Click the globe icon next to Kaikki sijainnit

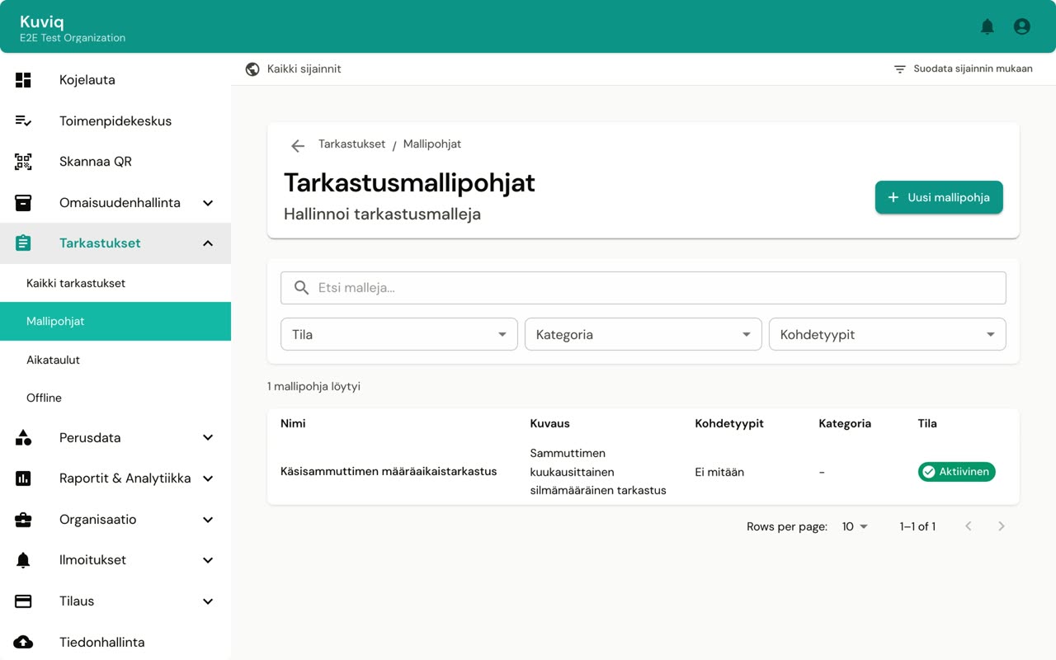point(252,69)
